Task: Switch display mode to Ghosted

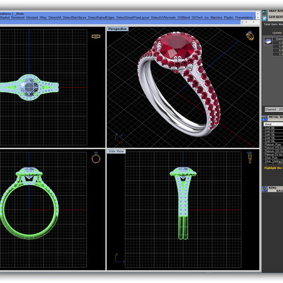Action: click(x=32, y=17)
